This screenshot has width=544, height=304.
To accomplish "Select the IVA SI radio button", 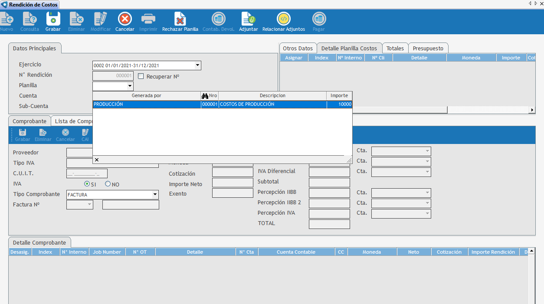I will pyautogui.click(x=87, y=184).
